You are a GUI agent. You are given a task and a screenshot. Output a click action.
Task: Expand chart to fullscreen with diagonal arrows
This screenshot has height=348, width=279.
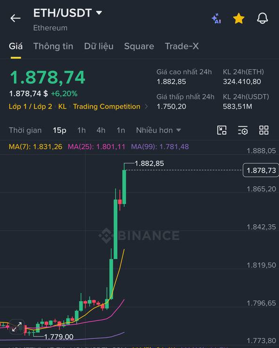pos(17,327)
